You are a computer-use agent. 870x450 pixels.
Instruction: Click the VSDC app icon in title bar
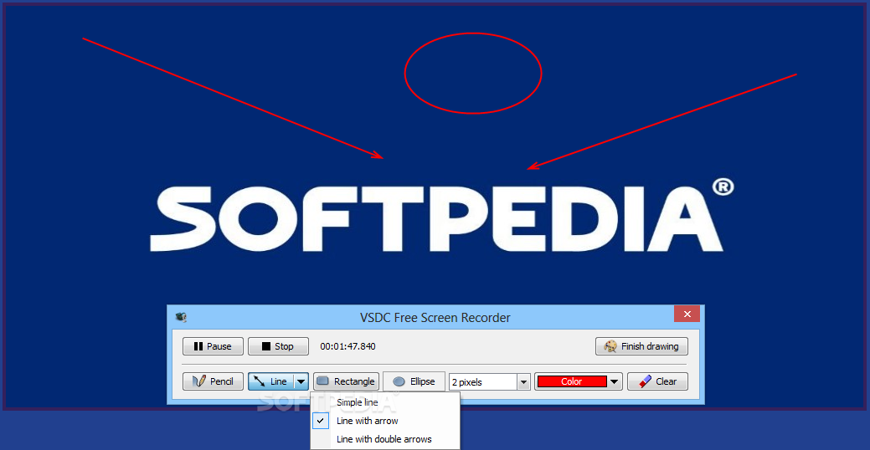click(x=181, y=317)
